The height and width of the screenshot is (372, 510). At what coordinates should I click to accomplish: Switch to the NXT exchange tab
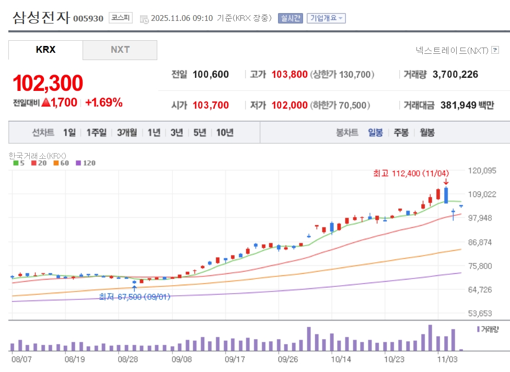click(120, 50)
